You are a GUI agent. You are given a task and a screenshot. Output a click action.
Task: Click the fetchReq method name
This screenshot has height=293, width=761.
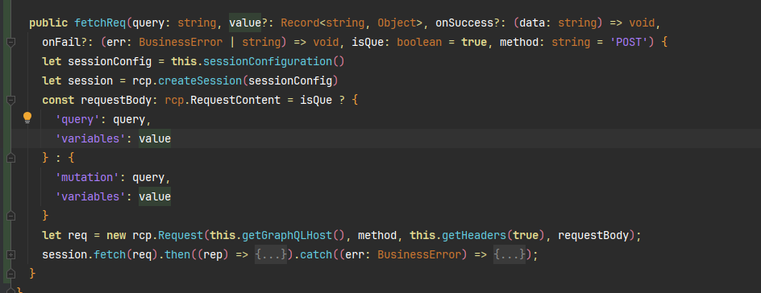[101, 23]
